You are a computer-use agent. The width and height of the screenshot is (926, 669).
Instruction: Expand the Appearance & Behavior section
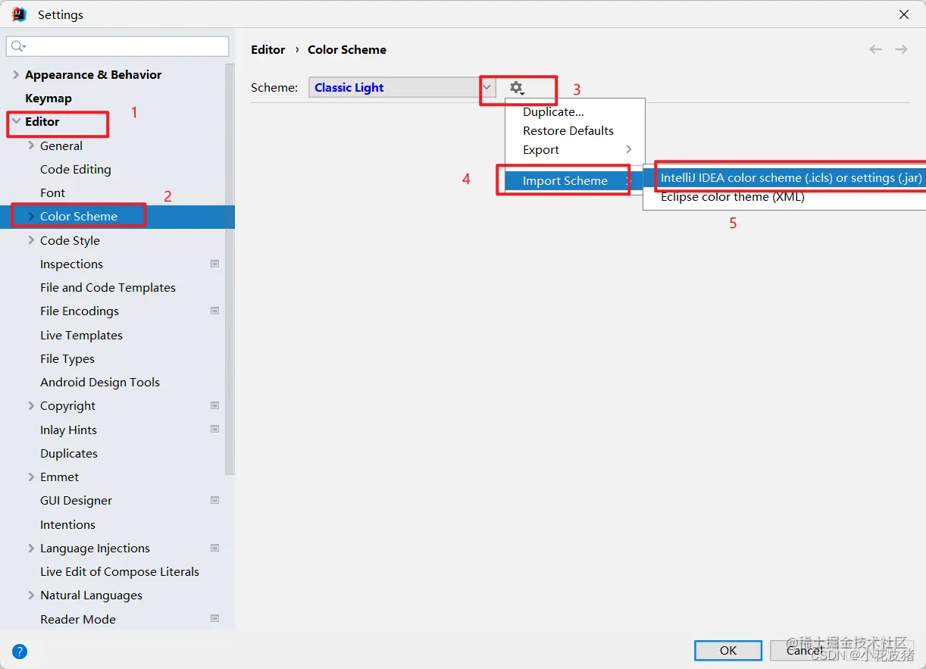click(16, 74)
